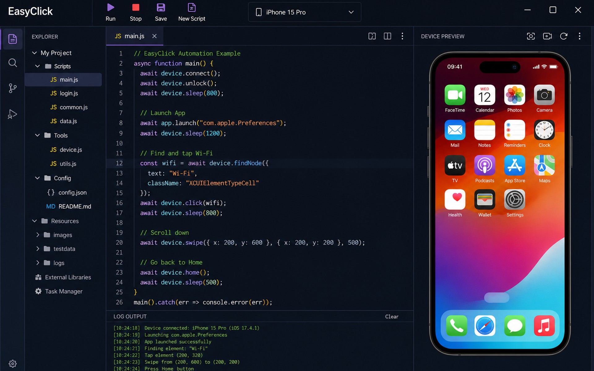Viewport: 594px width, 371px height.
Task: Collapse the Config folder
Action: (37, 178)
